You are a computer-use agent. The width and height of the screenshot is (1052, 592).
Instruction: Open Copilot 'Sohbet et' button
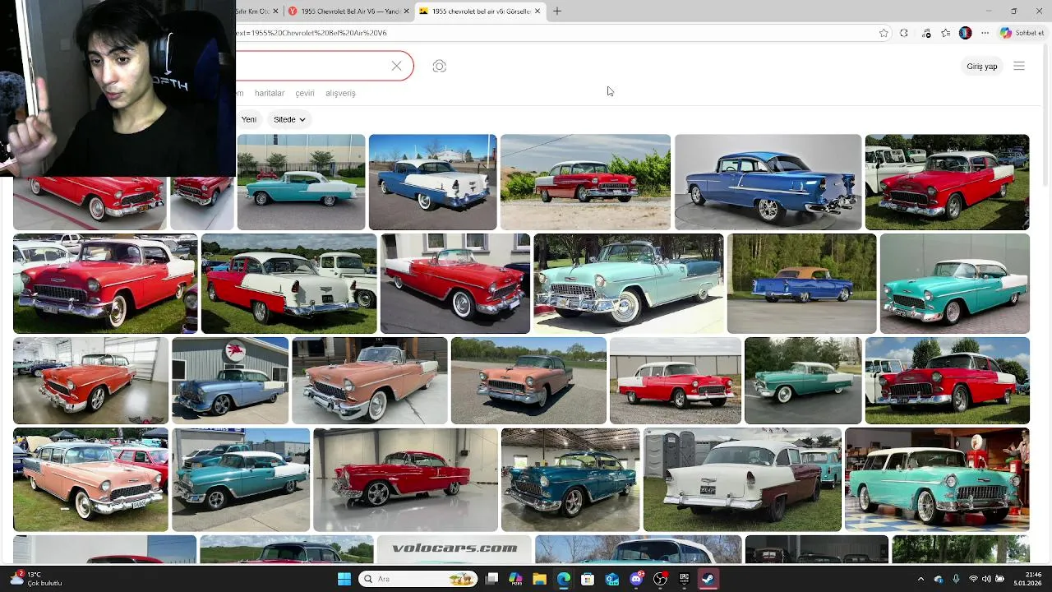1022,33
